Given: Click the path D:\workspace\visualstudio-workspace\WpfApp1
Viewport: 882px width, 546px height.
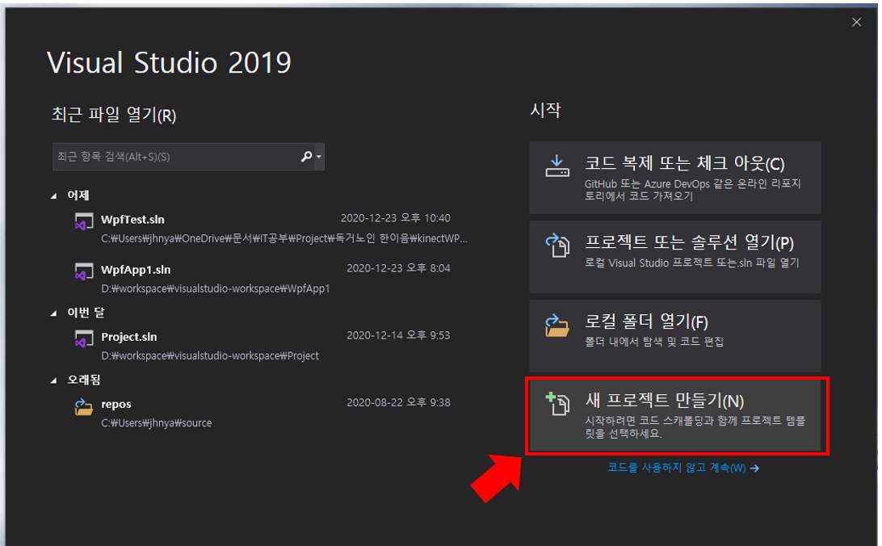Looking at the screenshot, I should coord(216,288).
